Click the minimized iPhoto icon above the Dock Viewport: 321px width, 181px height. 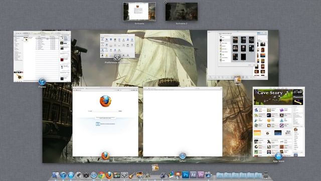(155, 167)
